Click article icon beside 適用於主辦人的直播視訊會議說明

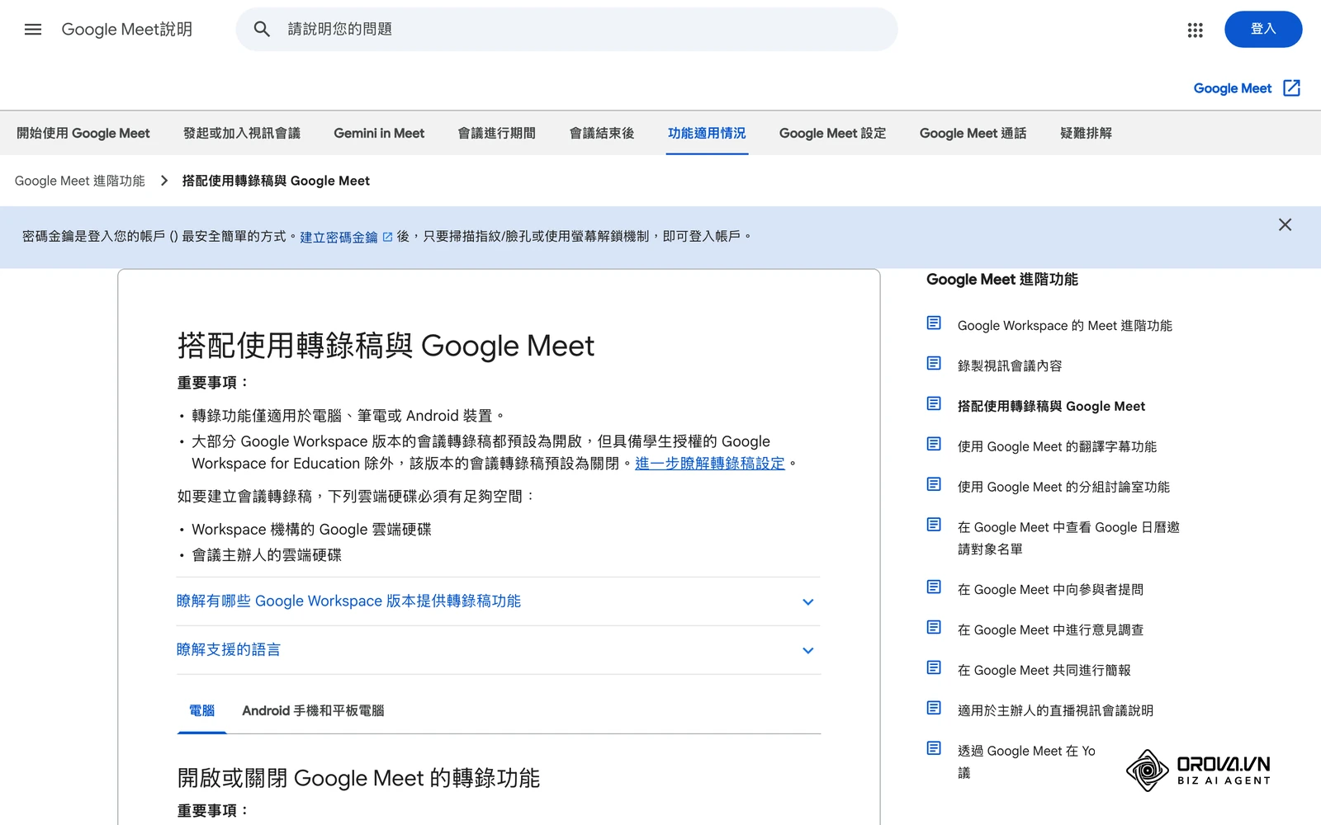coord(934,709)
